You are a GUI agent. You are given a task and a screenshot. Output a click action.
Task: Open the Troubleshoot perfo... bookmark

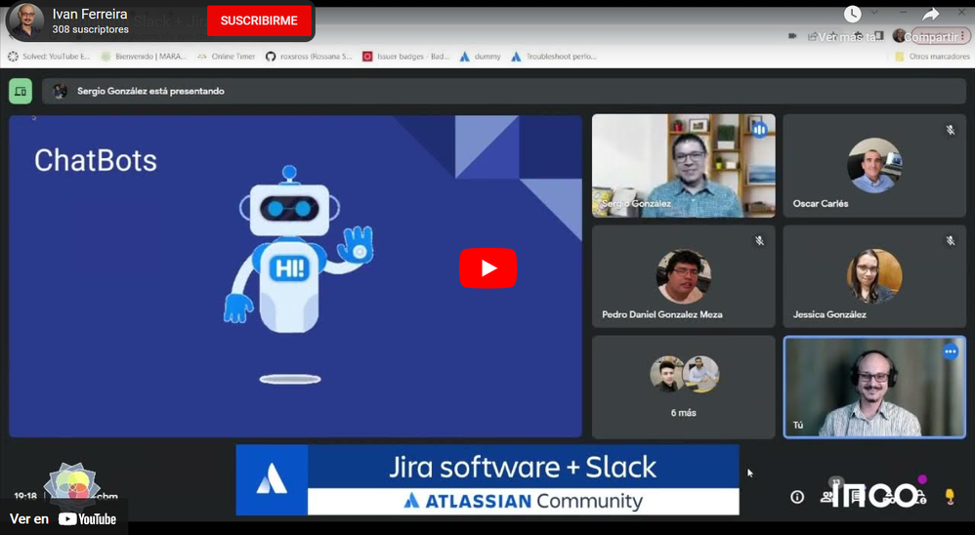553,57
